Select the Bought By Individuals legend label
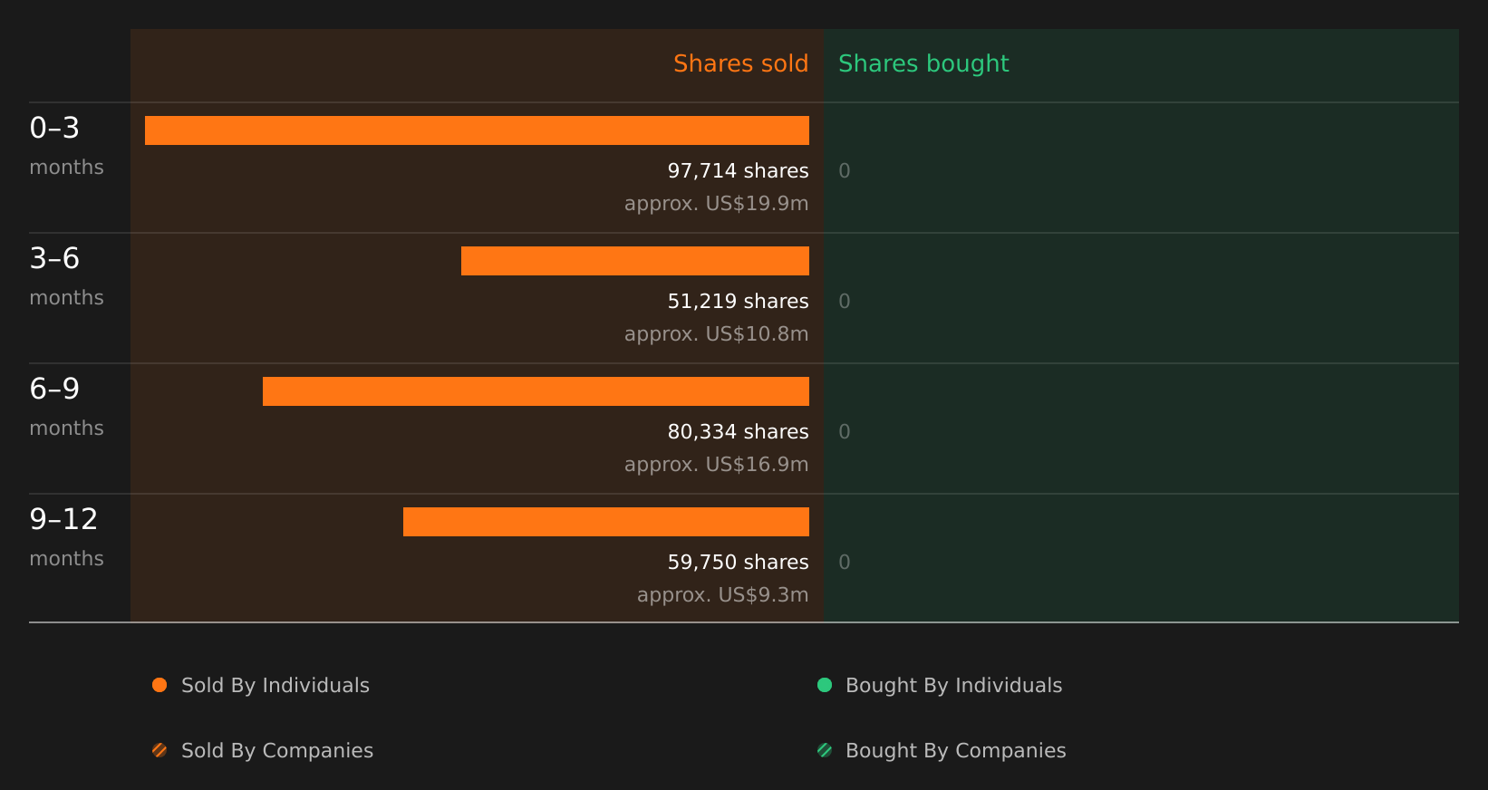The width and height of the screenshot is (1488, 790). [953, 686]
